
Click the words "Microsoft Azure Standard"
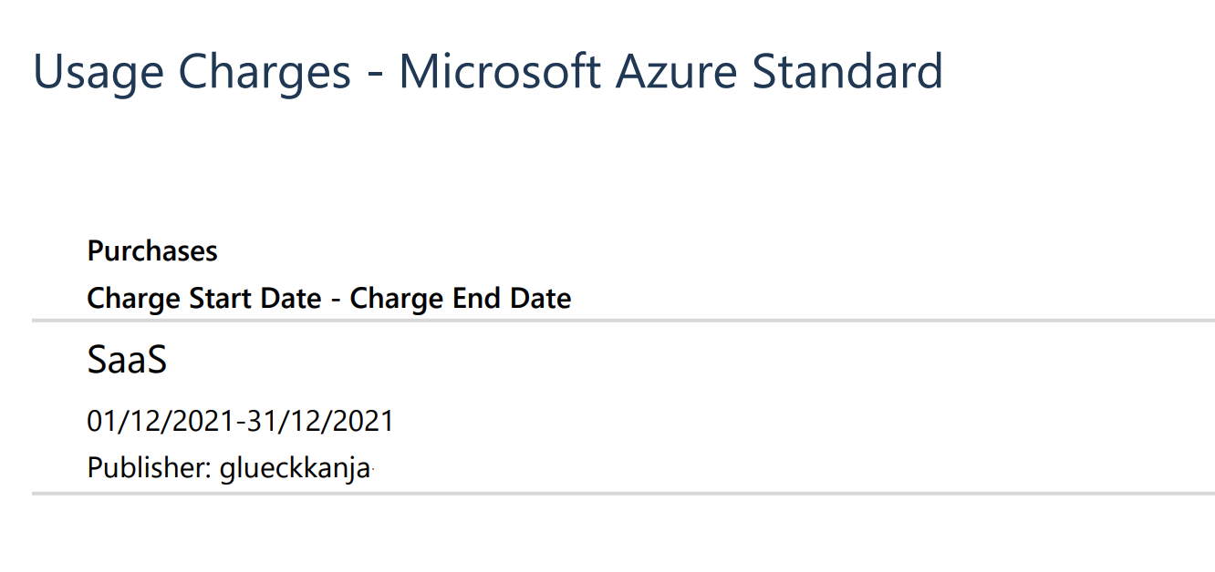[x=670, y=72]
